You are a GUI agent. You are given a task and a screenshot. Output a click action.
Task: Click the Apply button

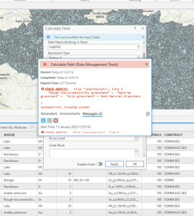tap(114, 164)
